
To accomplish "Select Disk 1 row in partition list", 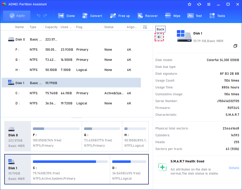I will [x=71, y=83].
